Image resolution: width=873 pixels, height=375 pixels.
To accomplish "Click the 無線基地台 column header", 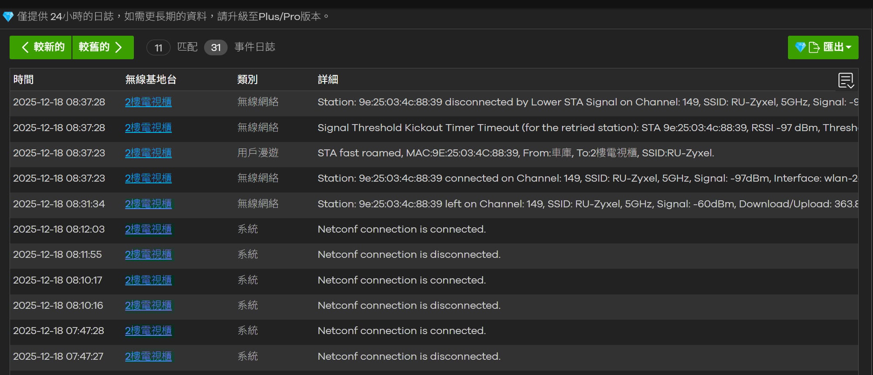I will (150, 80).
